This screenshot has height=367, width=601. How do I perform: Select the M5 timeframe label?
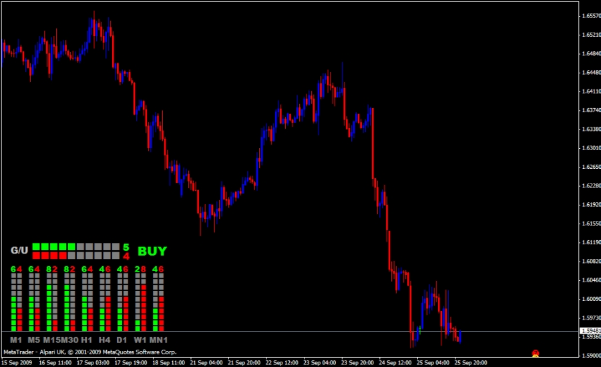(x=34, y=339)
